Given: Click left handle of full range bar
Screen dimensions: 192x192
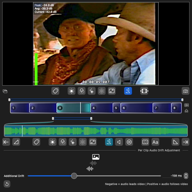Looking at the screenshot, I should 9,100.
